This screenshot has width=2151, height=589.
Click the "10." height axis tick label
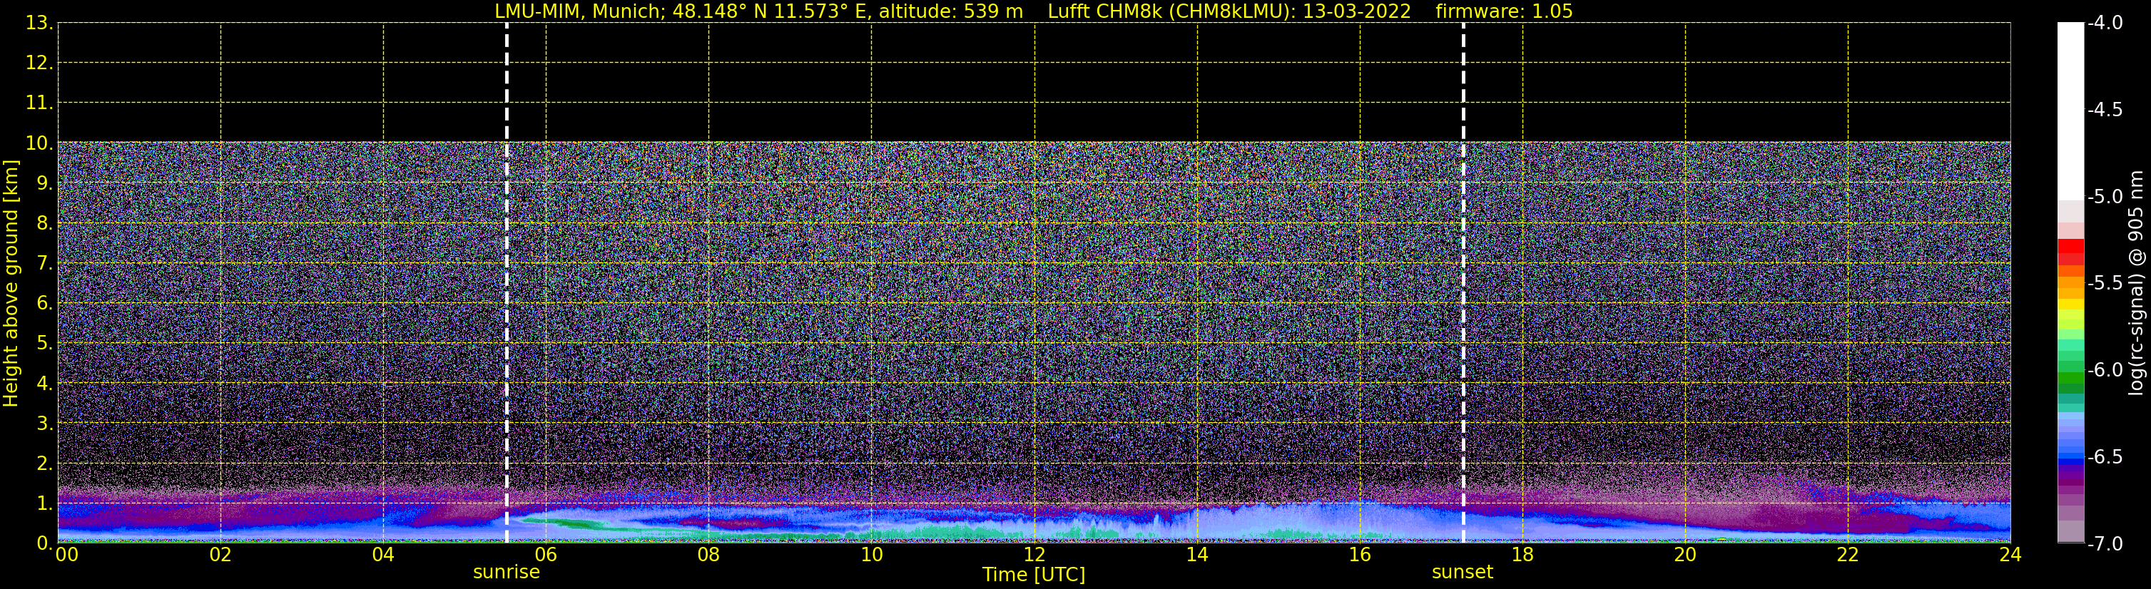39,143
